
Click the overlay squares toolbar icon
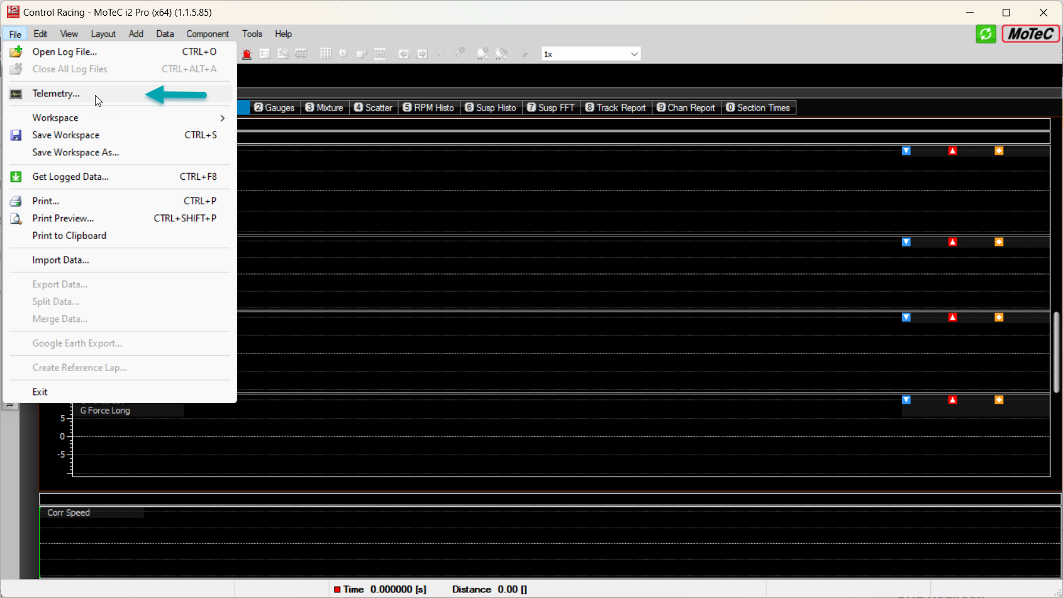point(361,54)
